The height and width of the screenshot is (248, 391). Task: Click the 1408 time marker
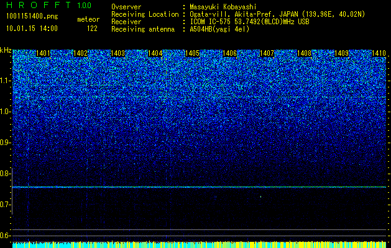click(305, 53)
